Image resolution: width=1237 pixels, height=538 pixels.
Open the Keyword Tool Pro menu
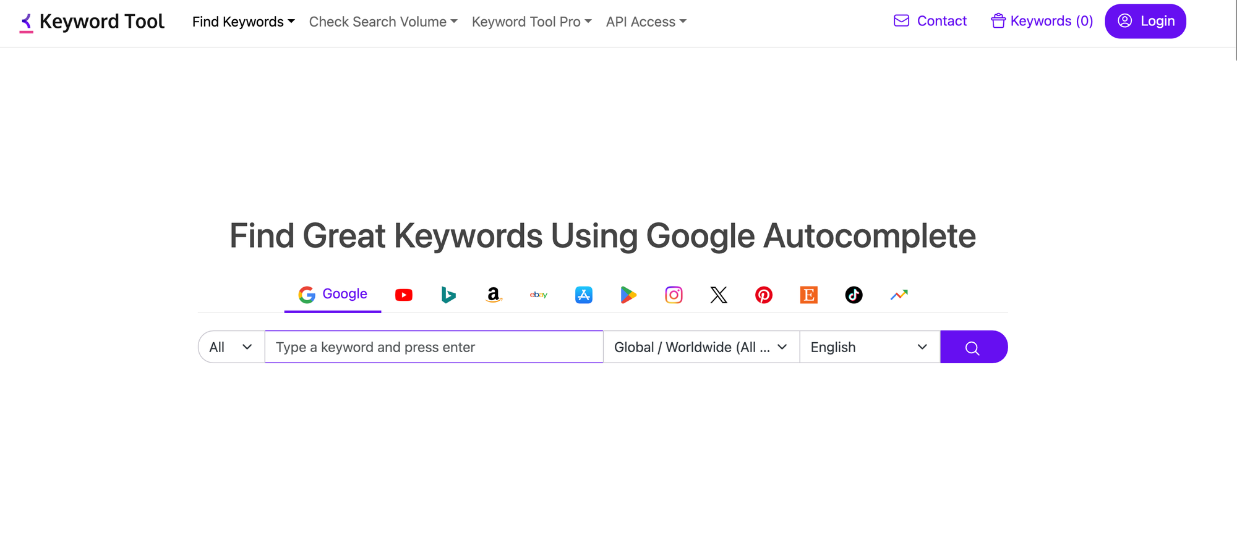pyautogui.click(x=531, y=22)
